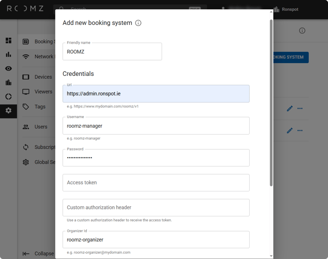
Task: Open the bar chart analytics icon in left rail
Action: tap(8, 54)
